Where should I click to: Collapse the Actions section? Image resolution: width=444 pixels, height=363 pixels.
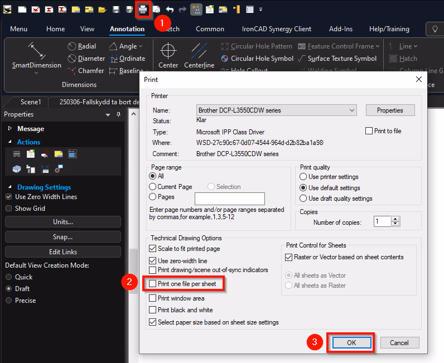(x=10, y=142)
